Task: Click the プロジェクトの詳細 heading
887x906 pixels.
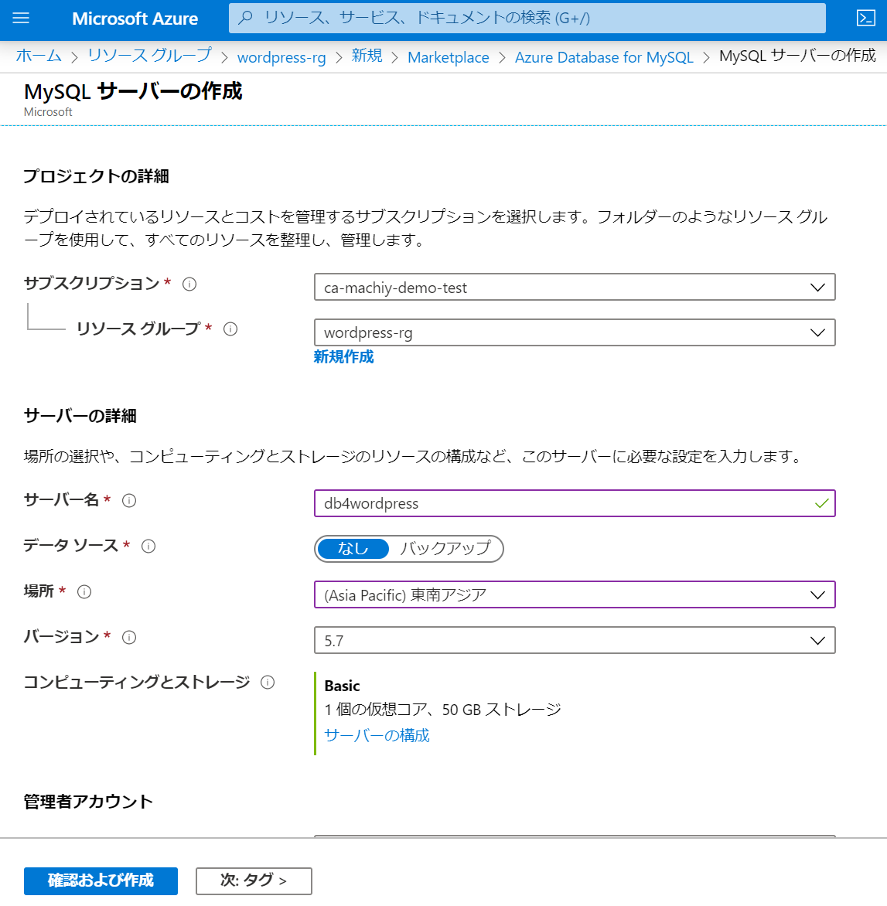Action: pyautogui.click(x=96, y=176)
